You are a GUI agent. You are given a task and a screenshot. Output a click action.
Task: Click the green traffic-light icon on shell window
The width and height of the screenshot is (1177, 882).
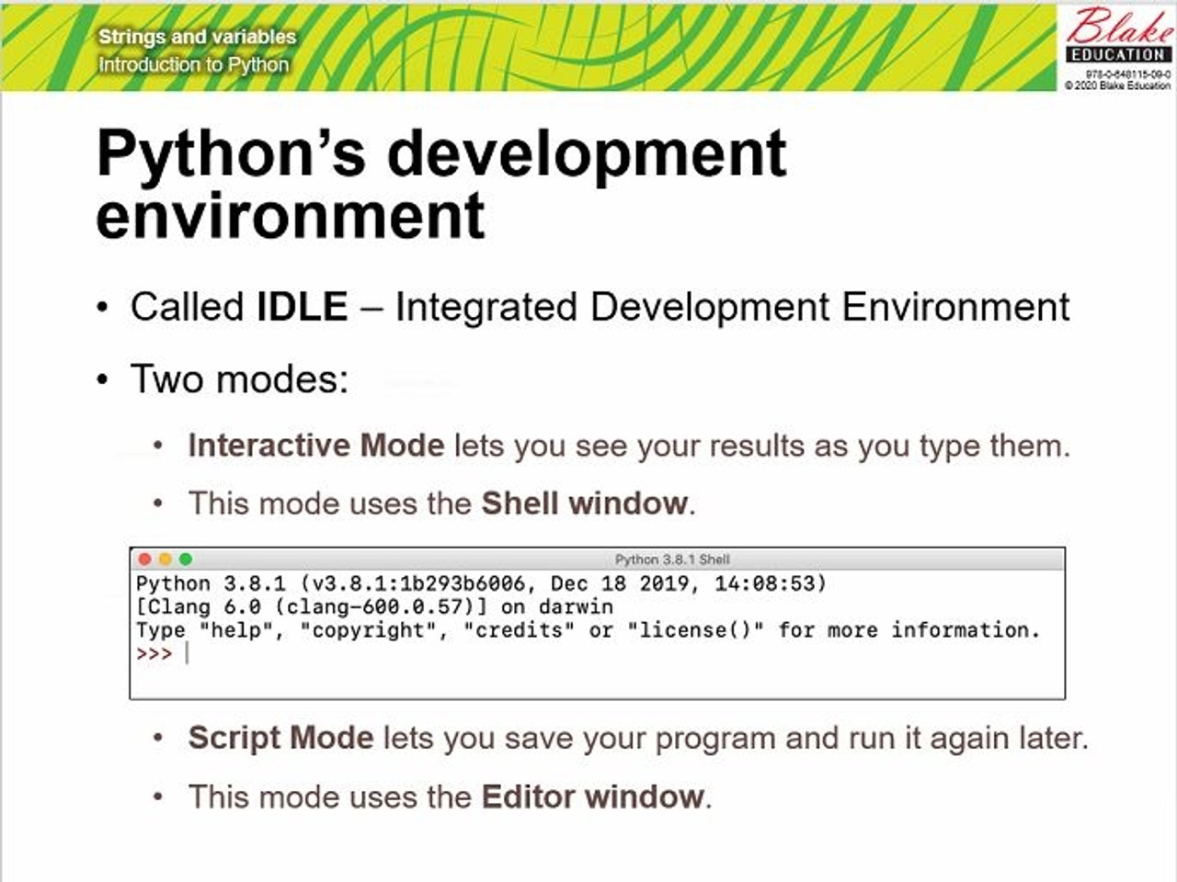[x=186, y=558]
